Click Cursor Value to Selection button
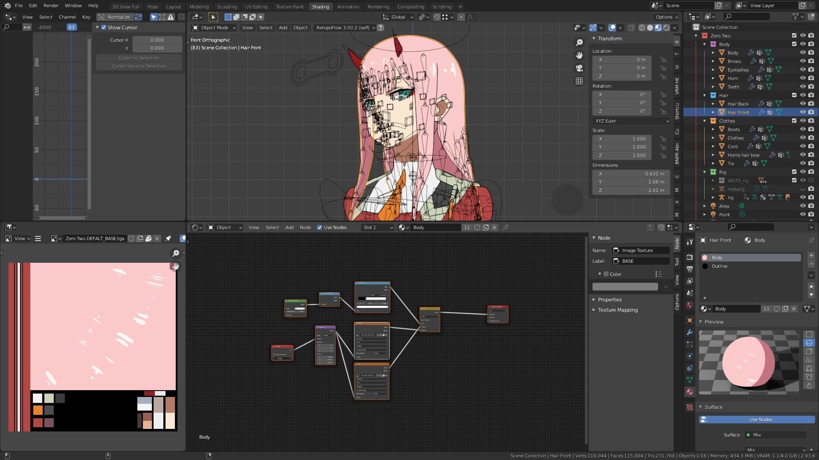 pos(139,66)
